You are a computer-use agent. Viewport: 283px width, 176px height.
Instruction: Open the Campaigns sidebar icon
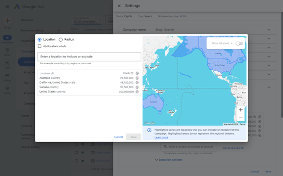pos(7,38)
